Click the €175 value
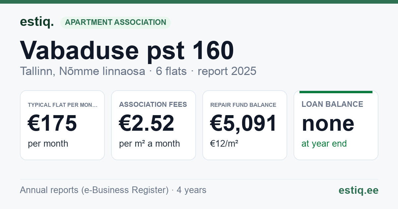This screenshot has width=398, height=209. pos(52,123)
